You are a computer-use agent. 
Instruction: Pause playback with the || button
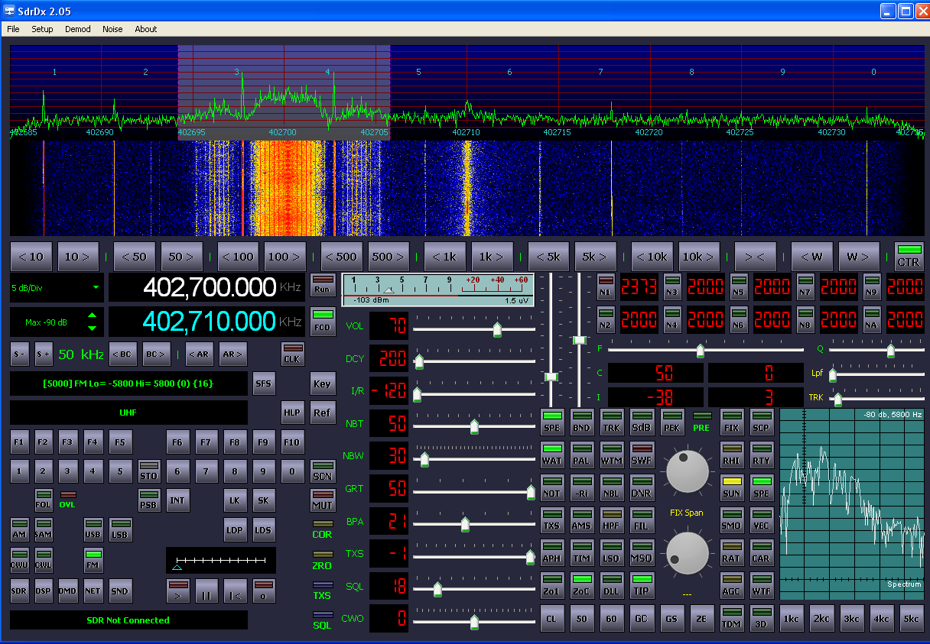206,591
